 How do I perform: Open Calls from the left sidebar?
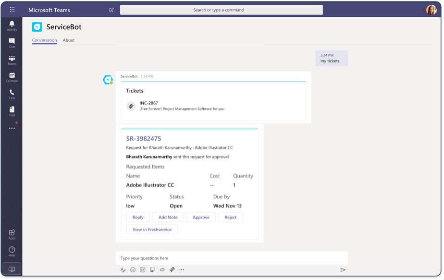coord(12,94)
